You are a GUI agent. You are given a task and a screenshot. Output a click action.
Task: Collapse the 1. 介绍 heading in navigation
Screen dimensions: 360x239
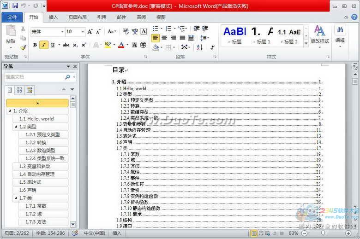tap(10, 111)
